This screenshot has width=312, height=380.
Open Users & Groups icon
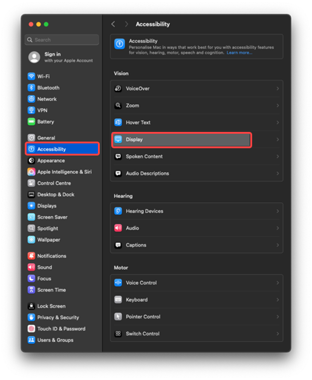click(31, 340)
